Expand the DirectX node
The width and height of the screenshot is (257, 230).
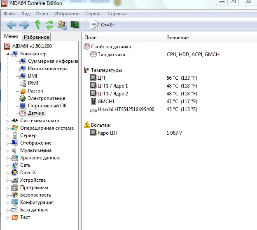[7, 173]
